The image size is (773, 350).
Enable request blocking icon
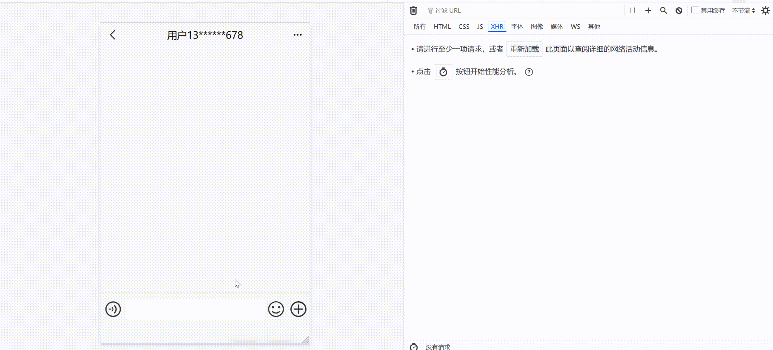(x=679, y=10)
